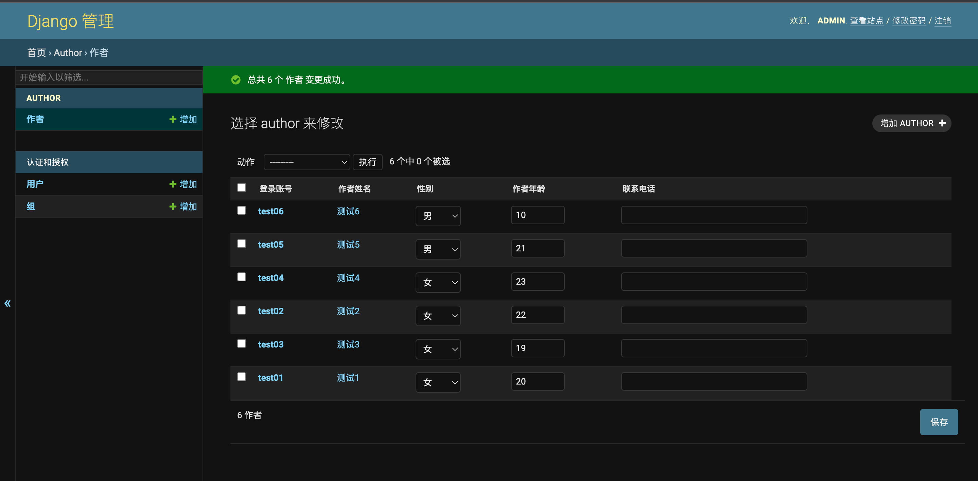Toggle the select-all checkbox in the table header
The image size is (978, 481).
tap(242, 188)
